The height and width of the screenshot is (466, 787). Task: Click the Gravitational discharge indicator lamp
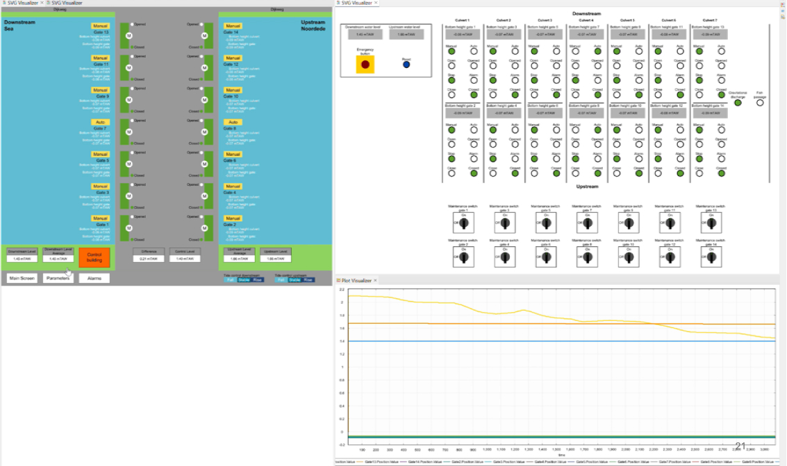click(738, 103)
